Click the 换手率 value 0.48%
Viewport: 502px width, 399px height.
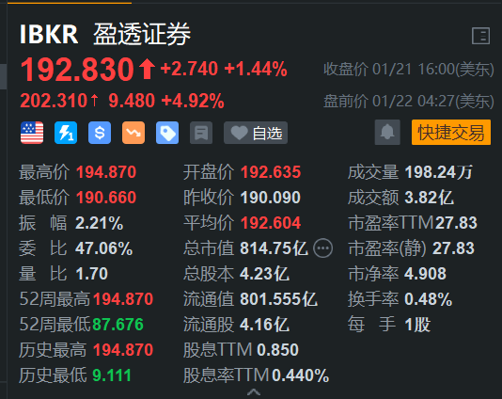429,299
